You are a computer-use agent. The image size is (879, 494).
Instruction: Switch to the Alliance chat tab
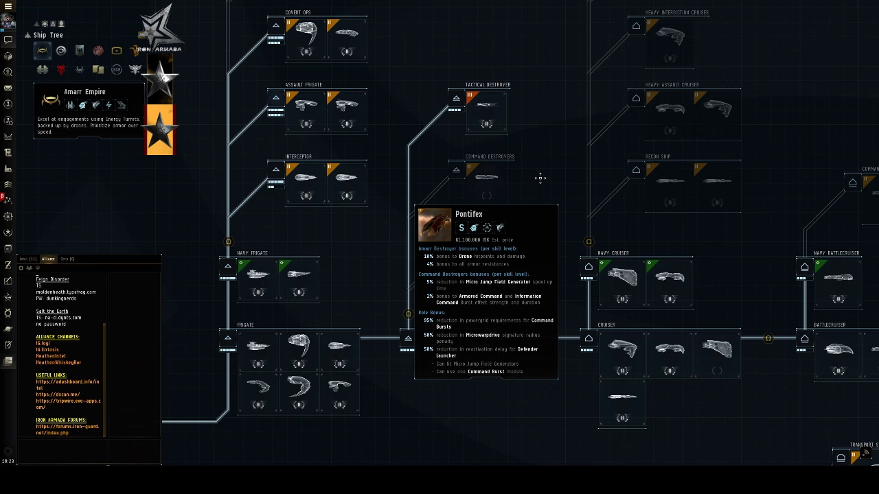point(48,259)
